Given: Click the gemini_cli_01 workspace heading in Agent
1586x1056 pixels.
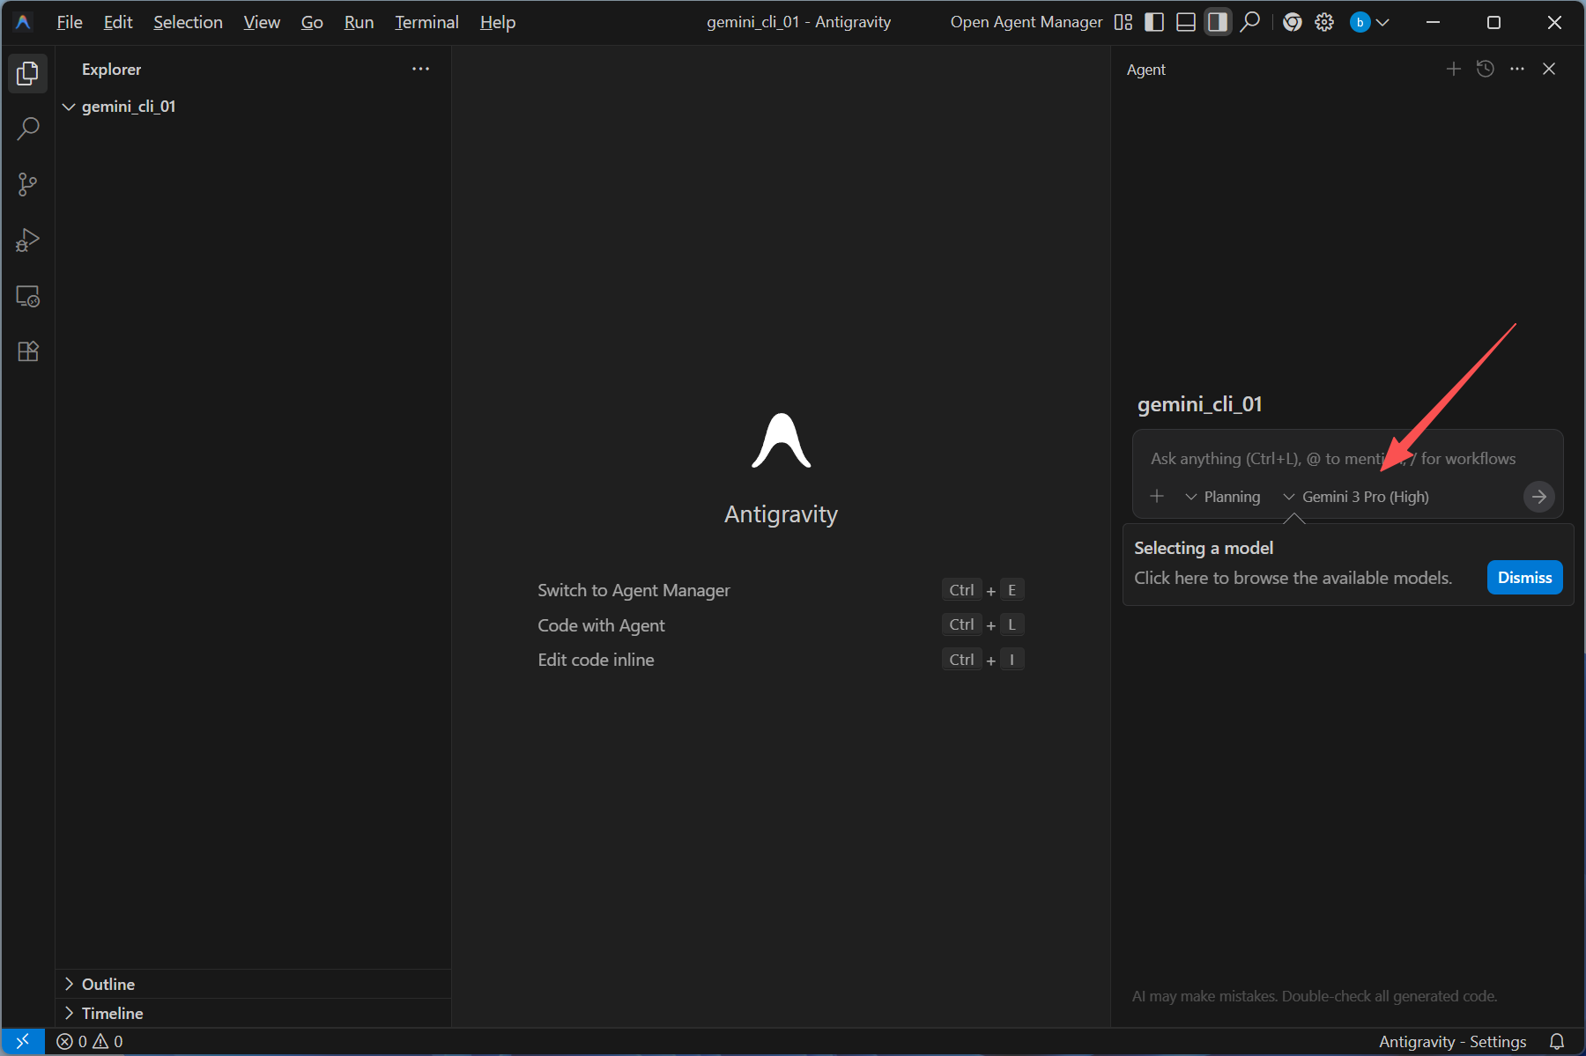Looking at the screenshot, I should 1199,404.
